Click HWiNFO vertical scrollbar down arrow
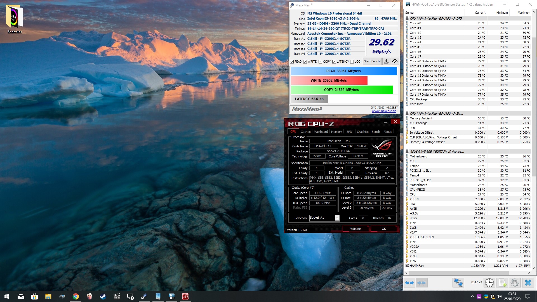Image resolution: width=537 pixels, height=302 pixels. pyautogui.click(x=534, y=268)
